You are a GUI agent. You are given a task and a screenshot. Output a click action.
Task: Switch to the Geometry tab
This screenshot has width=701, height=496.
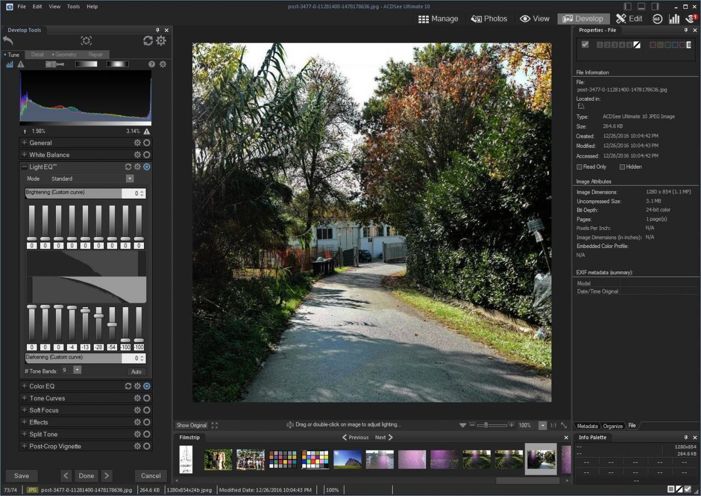click(x=65, y=55)
